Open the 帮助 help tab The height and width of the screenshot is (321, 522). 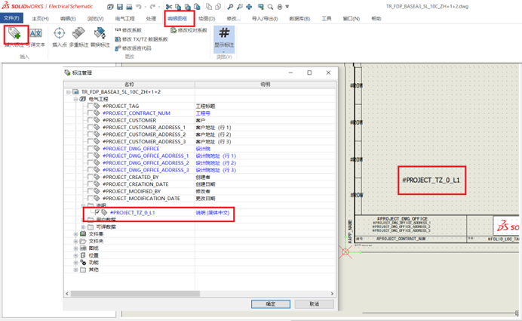376,18
